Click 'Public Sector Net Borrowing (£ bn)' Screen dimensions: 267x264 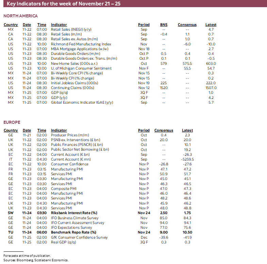(x=80, y=149)
